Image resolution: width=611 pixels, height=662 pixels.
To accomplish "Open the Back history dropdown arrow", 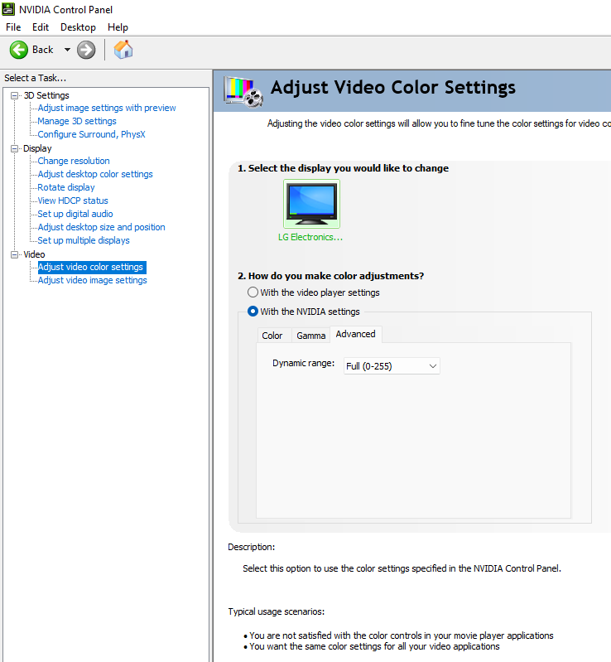I will 67,50.
